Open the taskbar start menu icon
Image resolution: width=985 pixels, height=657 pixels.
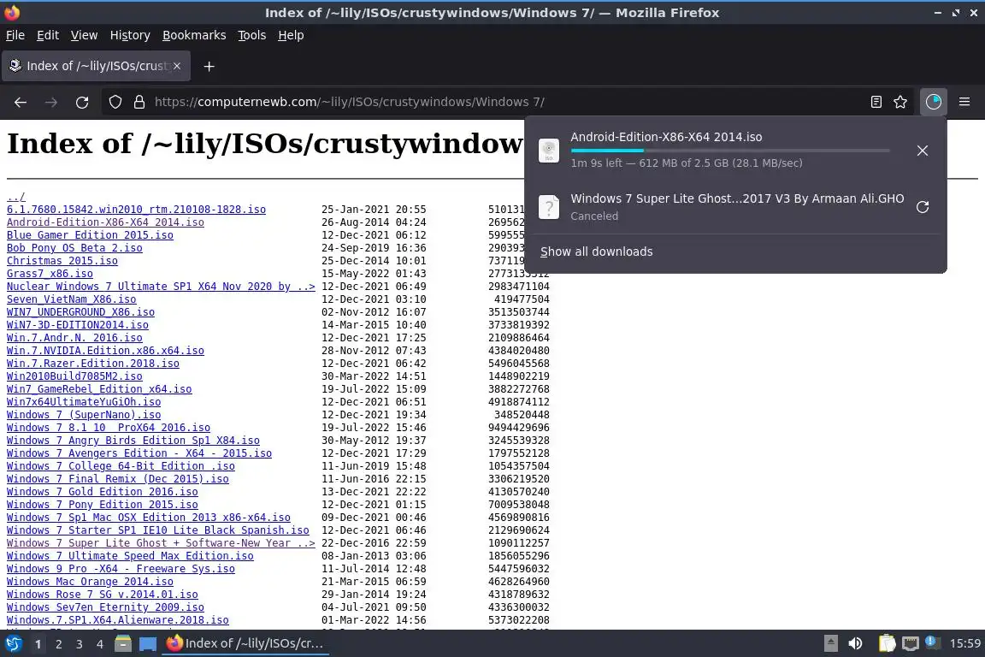[13, 643]
